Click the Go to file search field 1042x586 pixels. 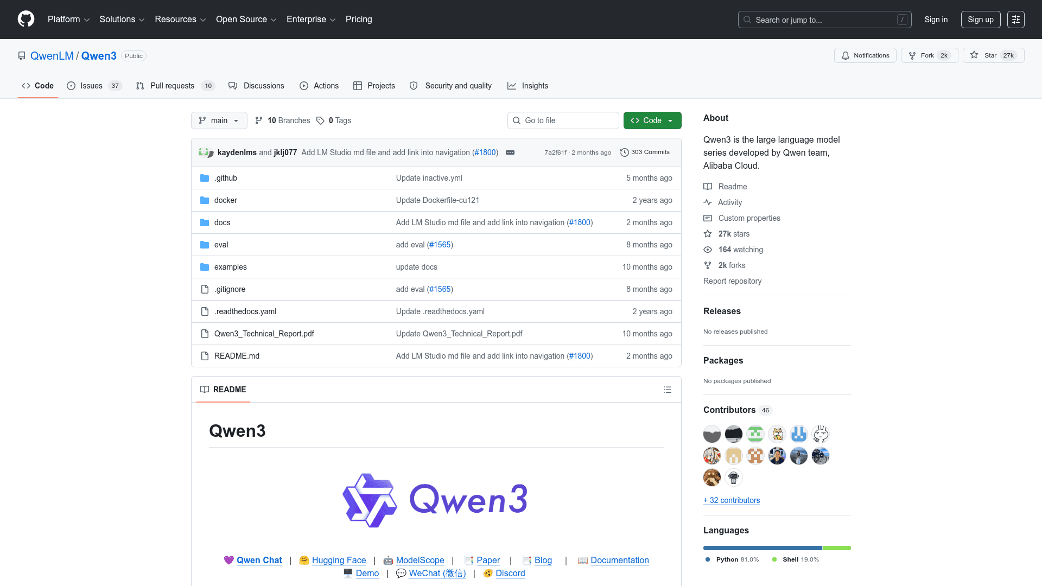563,120
